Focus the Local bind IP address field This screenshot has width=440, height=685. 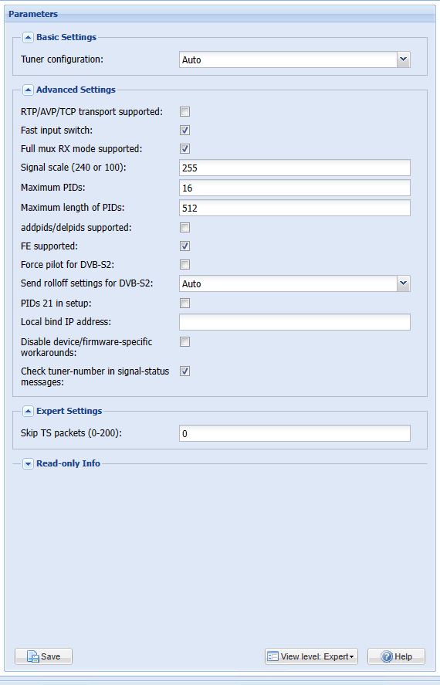[295, 322]
